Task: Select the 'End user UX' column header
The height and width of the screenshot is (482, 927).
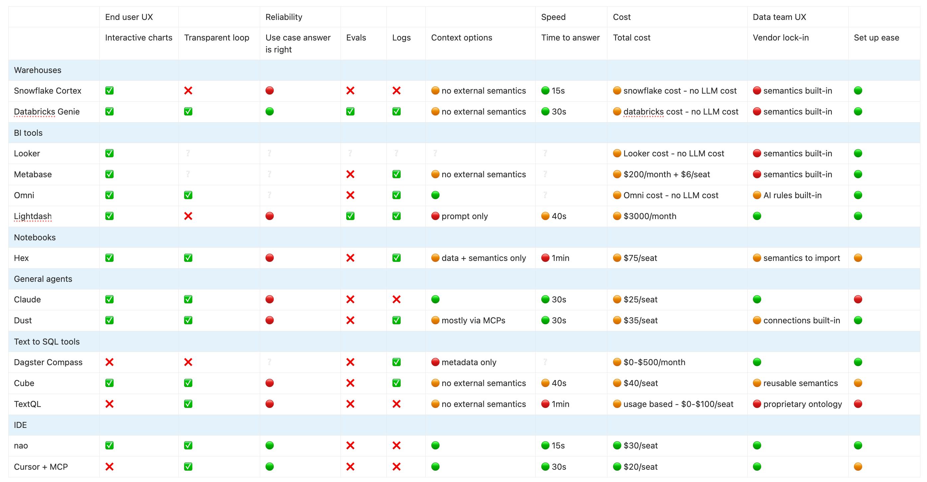Action: (x=129, y=17)
